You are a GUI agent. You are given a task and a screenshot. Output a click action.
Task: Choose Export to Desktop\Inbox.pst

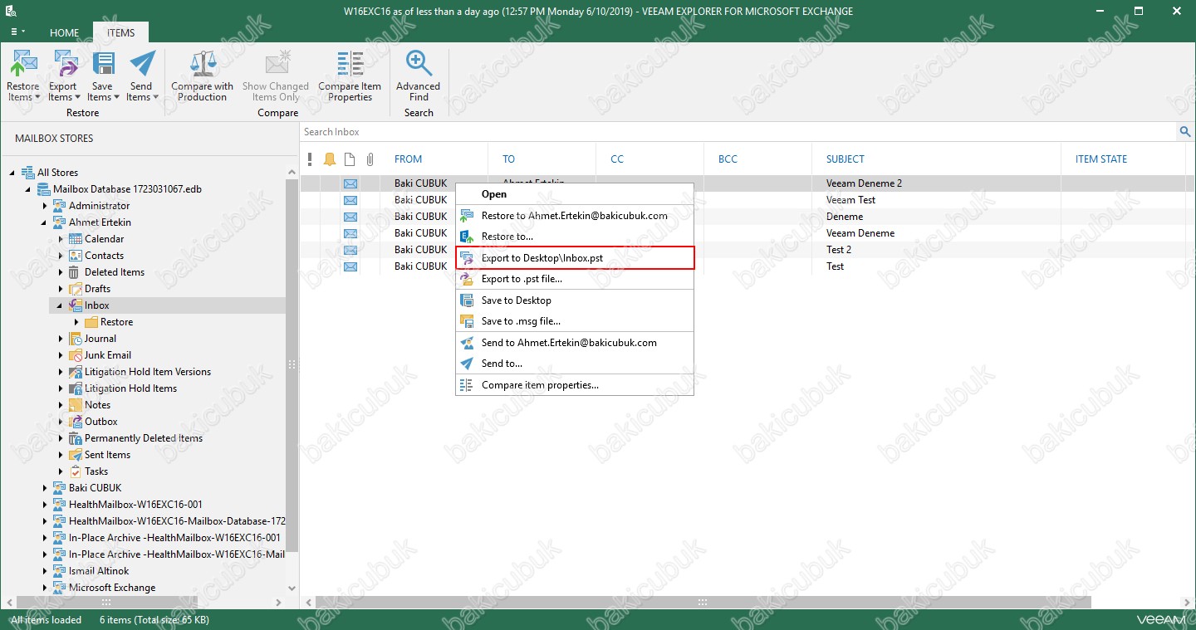click(x=575, y=258)
